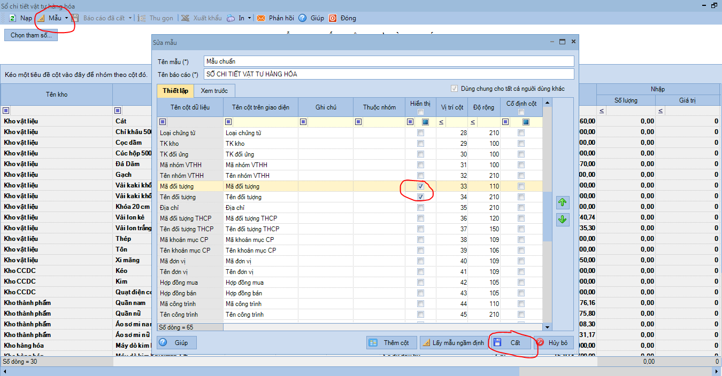
Task: Toggle Hiển thị checkbox for Mã đối tượng
Action: [x=421, y=186]
